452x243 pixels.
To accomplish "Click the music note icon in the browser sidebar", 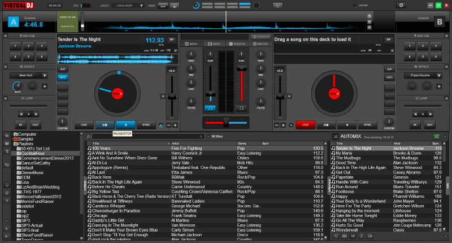I will coord(7,185).
